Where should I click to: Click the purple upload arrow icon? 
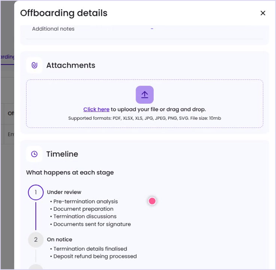145,95
